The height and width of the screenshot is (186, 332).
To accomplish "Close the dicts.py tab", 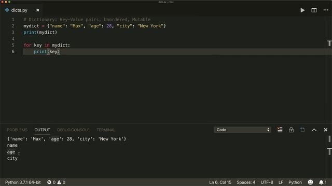I will tap(38, 10).
